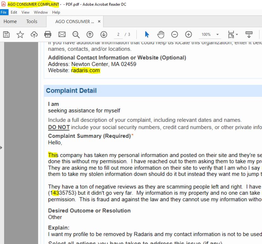
Task: Click the 'Desired Outcome or Resolution' label
Action: 89,210
